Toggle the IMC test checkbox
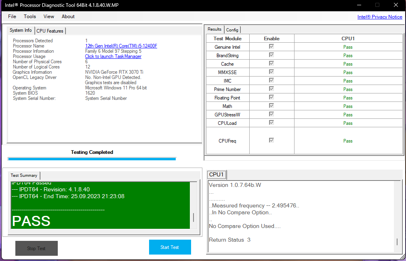Viewport: 406px width, 261px height. point(271,80)
